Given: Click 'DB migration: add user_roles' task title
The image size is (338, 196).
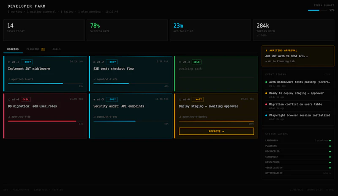Looking at the screenshot, I should 33,106.
